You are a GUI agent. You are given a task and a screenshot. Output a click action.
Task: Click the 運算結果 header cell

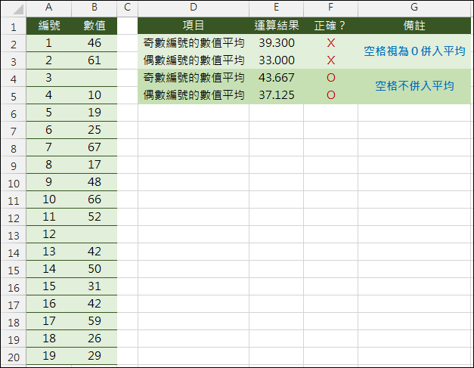pyautogui.click(x=276, y=26)
